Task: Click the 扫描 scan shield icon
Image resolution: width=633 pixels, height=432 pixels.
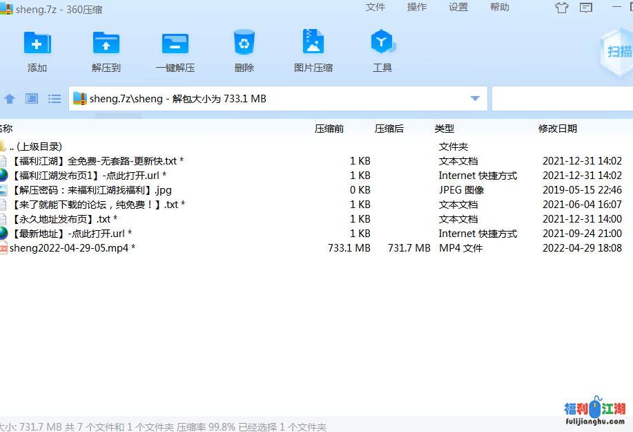Action: 618,52
